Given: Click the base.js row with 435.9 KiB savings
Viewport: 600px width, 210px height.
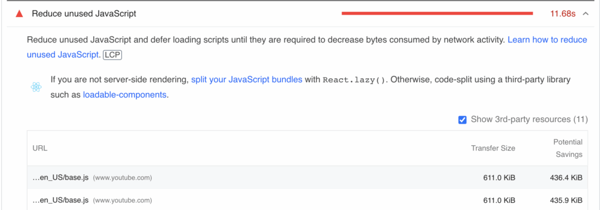Looking at the screenshot, I should 307,199.
